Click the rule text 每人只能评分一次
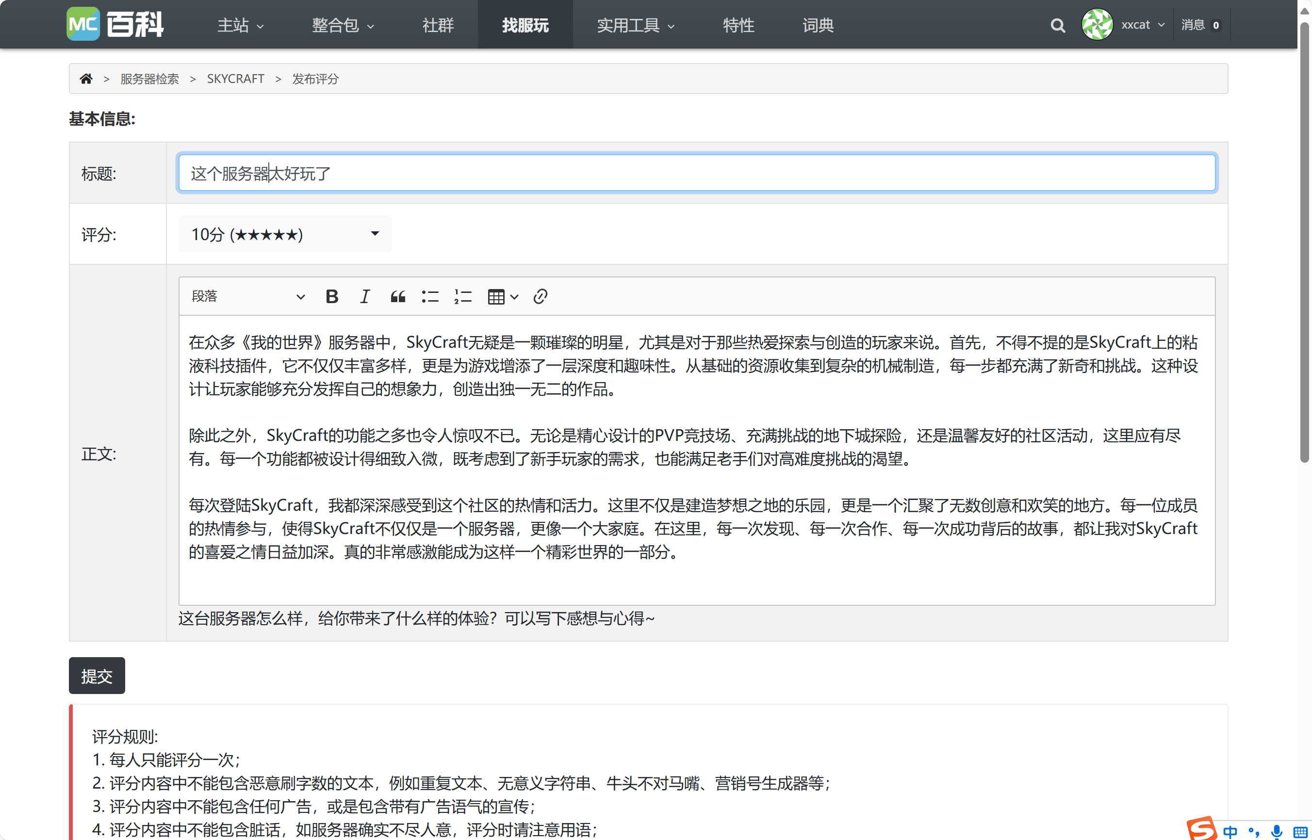1312x840 pixels. 171,760
